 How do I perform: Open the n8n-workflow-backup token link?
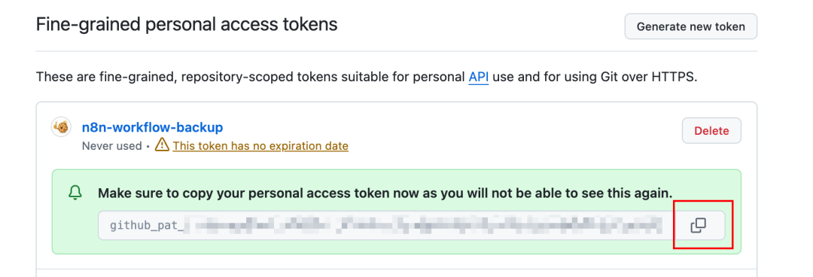(x=152, y=127)
